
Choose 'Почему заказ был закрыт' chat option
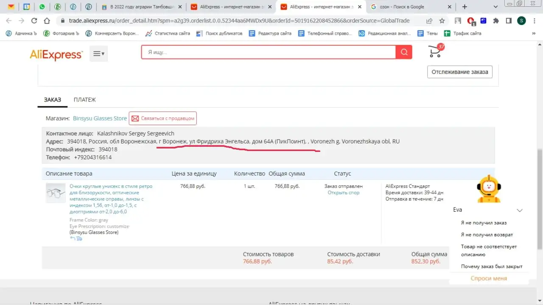(x=492, y=266)
